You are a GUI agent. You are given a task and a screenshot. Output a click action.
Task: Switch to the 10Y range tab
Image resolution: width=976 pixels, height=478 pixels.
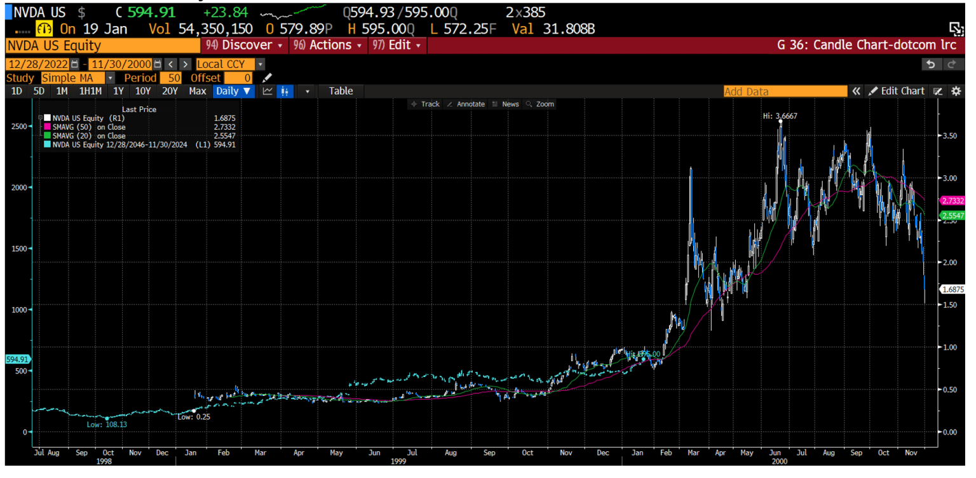point(142,91)
